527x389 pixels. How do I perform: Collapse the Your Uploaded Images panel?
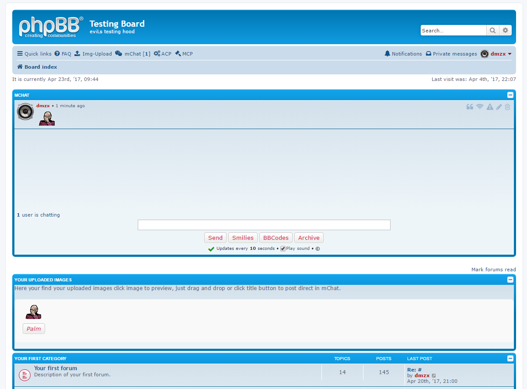click(510, 280)
